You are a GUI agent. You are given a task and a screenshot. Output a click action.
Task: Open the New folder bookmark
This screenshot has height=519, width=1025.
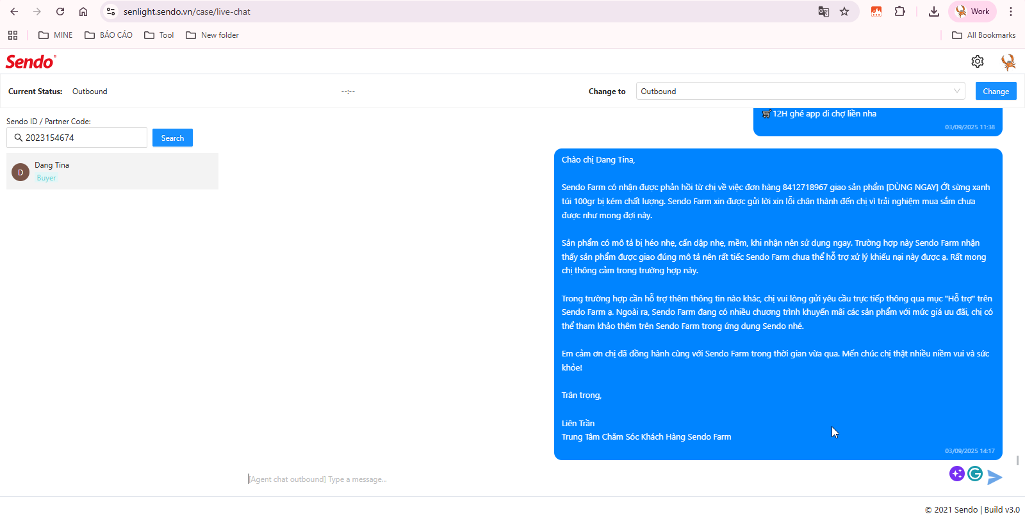(x=212, y=35)
